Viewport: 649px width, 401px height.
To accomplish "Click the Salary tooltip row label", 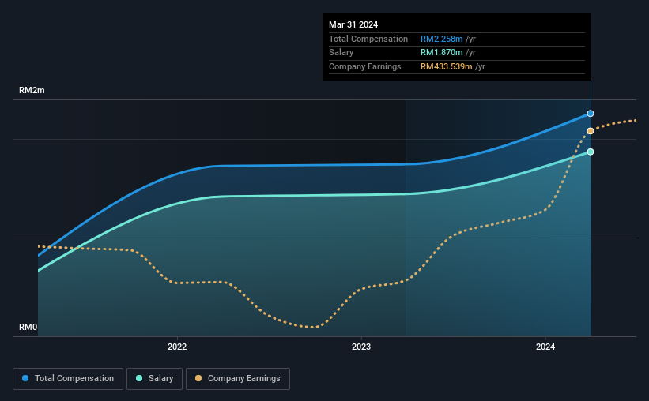I will pos(341,53).
